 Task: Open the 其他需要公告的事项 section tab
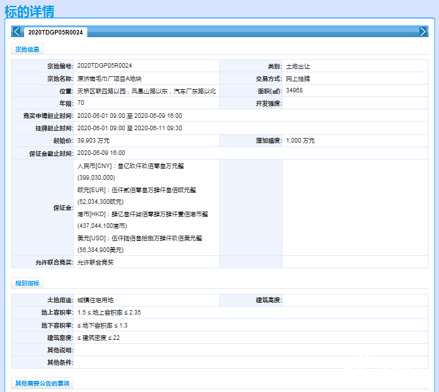tap(42, 384)
